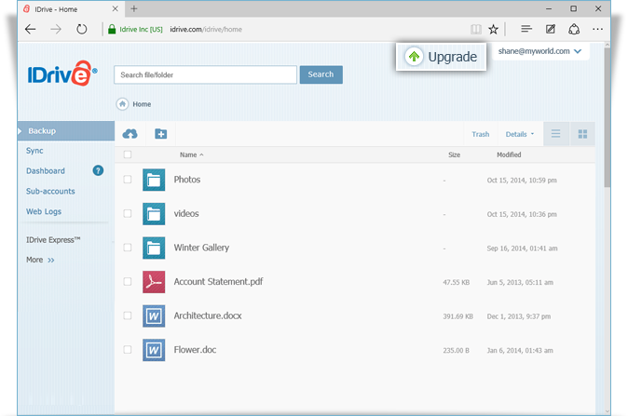Image resolution: width=628 pixels, height=416 pixels.
Task: Open a new browser tab
Action: point(134,8)
